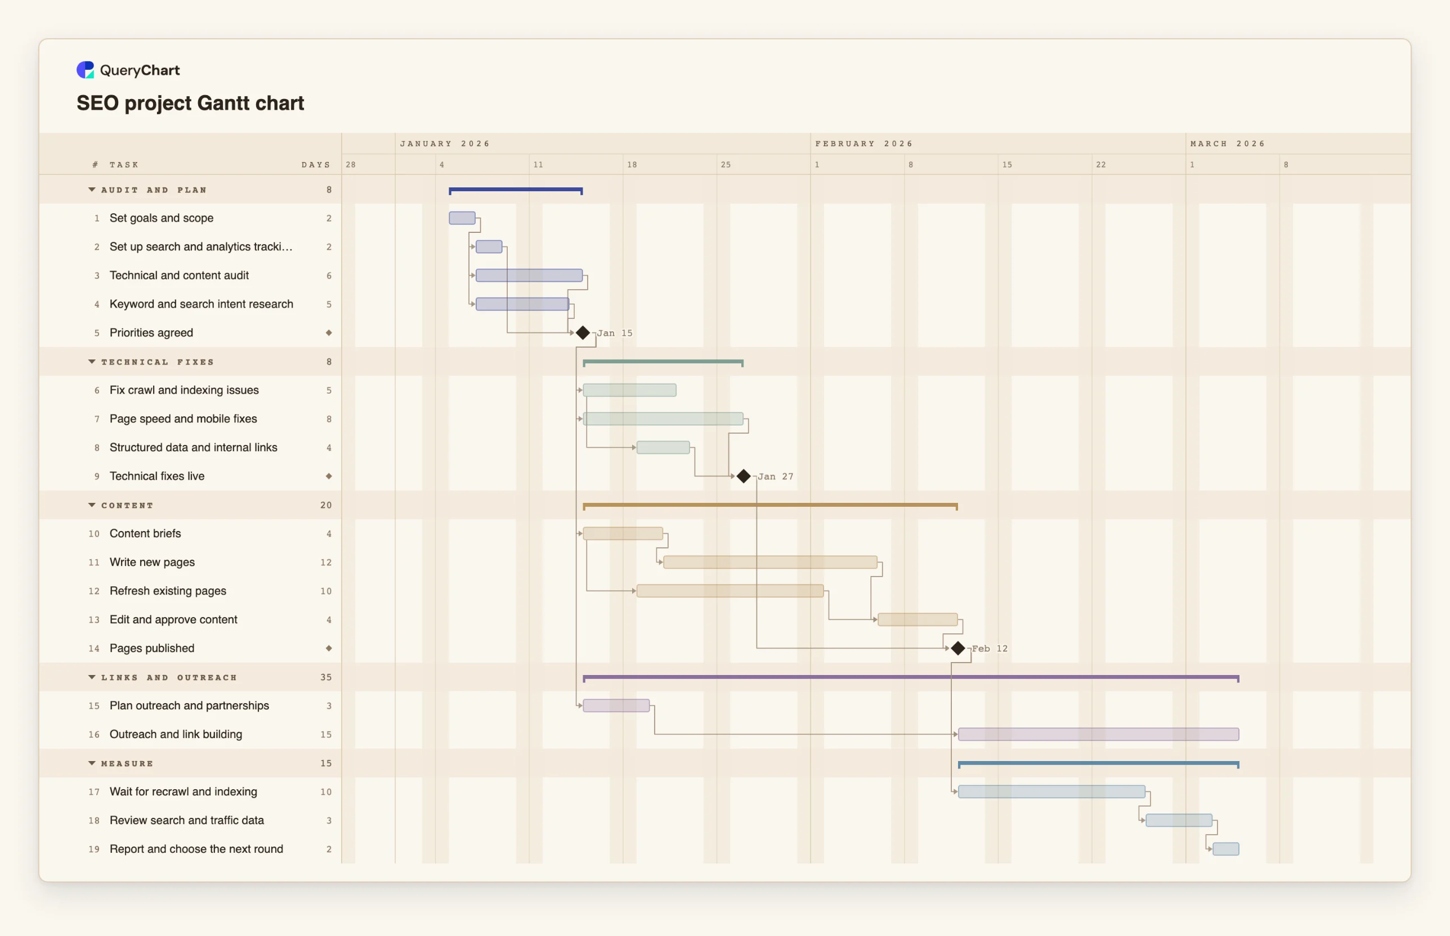
Task: Click the Audit and Plan summary bar
Action: [x=516, y=191]
